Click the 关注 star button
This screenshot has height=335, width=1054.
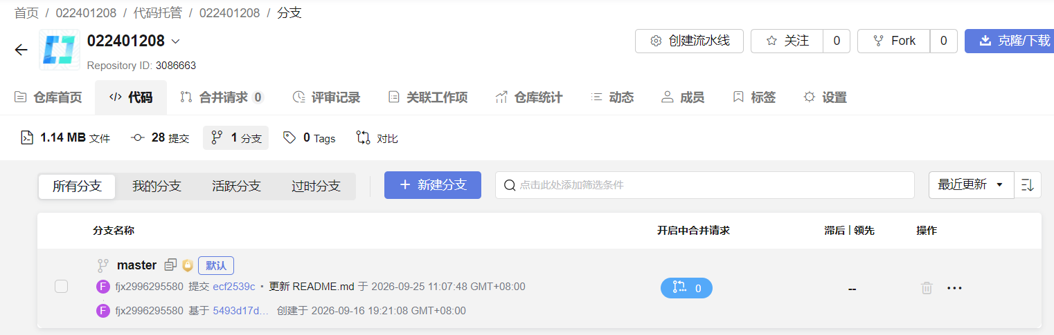787,41
